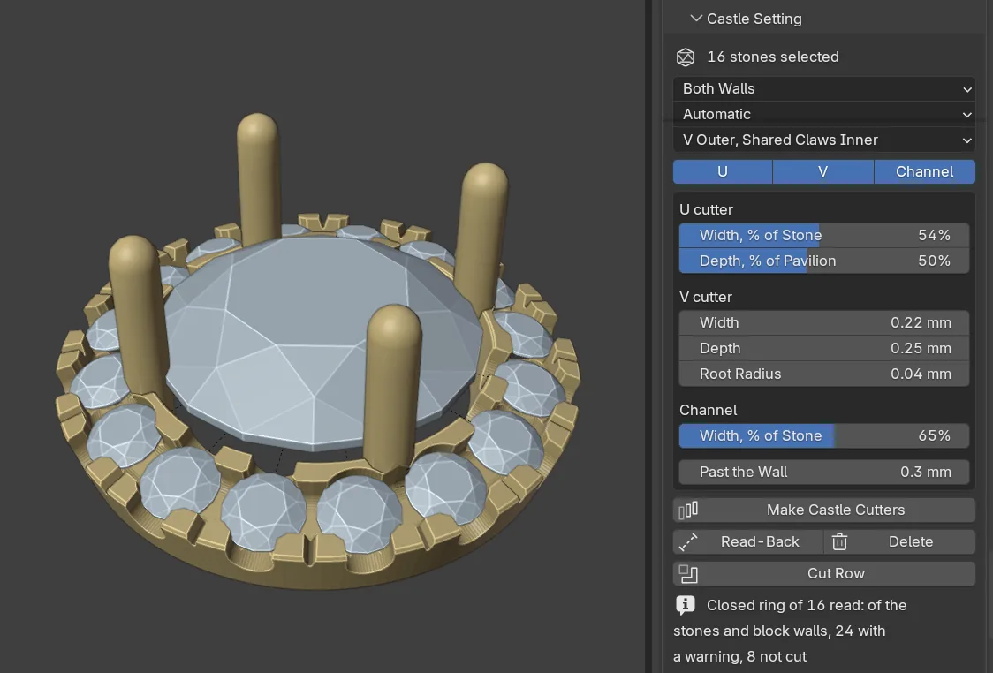This screenshot has height=673, width=993.
Task: Adjust U cutter Width, % of Stone slider
Action: pos(824,236)
